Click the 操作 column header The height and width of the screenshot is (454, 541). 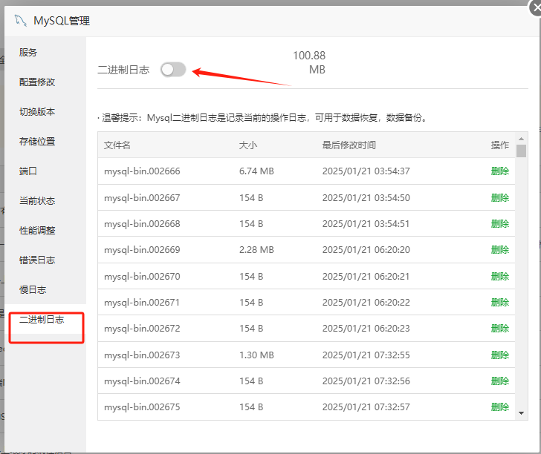pos(500,145)
